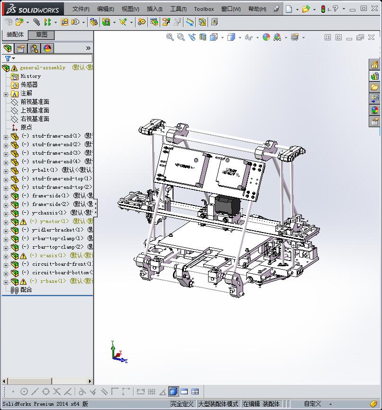Click the Rebuild traffic light icon
This screenshot has height=410, width=382.
323,9
